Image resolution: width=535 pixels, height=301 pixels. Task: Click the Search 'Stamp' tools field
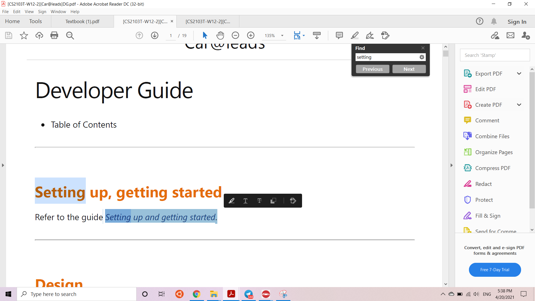pos(495,55)
